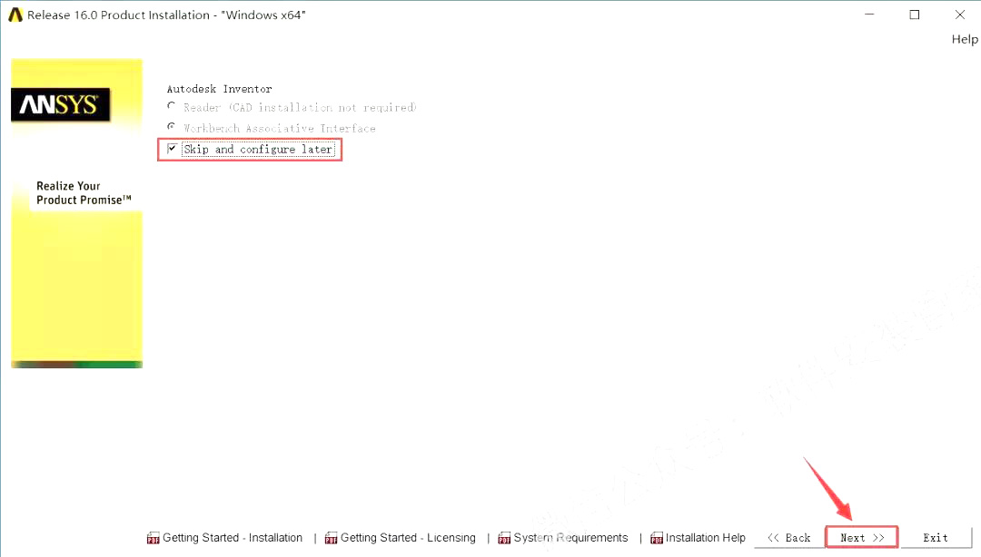Open the Help menu
The image size is (981, 557).
tap(965, 39)
